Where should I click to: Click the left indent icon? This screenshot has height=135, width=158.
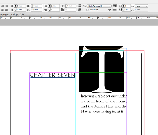point(12,6)
